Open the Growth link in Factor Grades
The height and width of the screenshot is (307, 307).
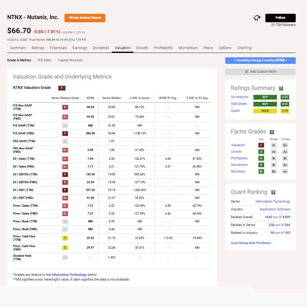tap(236, 152)
